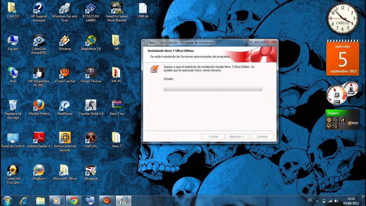Select the Panel de control icon
This screenshot has height=206, width=366.
point(13,140)
